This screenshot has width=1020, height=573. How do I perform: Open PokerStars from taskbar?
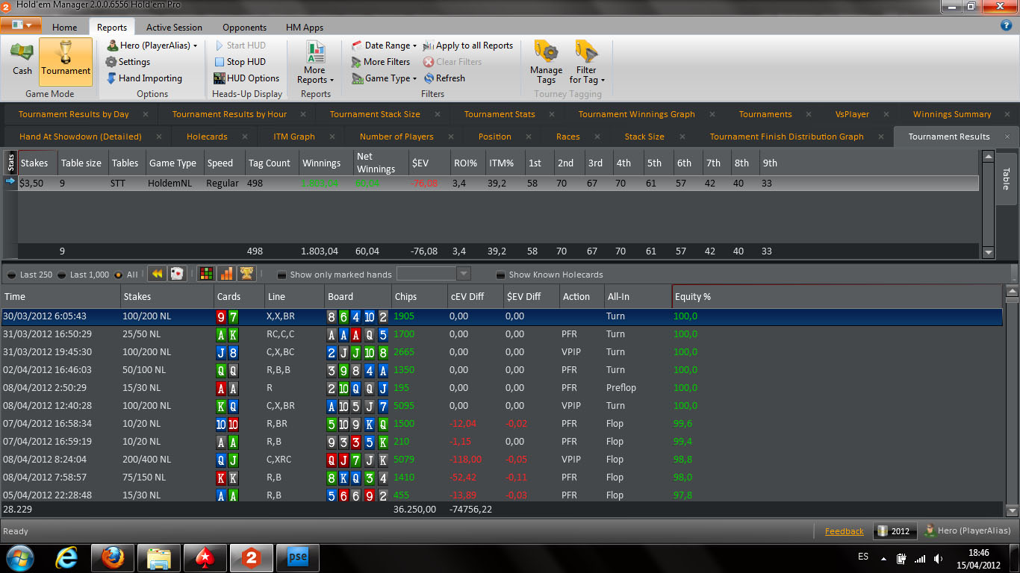[x=205, y=557]
